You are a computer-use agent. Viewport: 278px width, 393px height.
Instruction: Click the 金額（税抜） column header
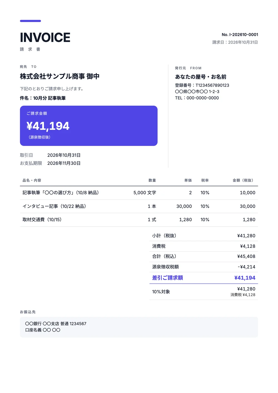pyautogui.click(x=244, y=180)
